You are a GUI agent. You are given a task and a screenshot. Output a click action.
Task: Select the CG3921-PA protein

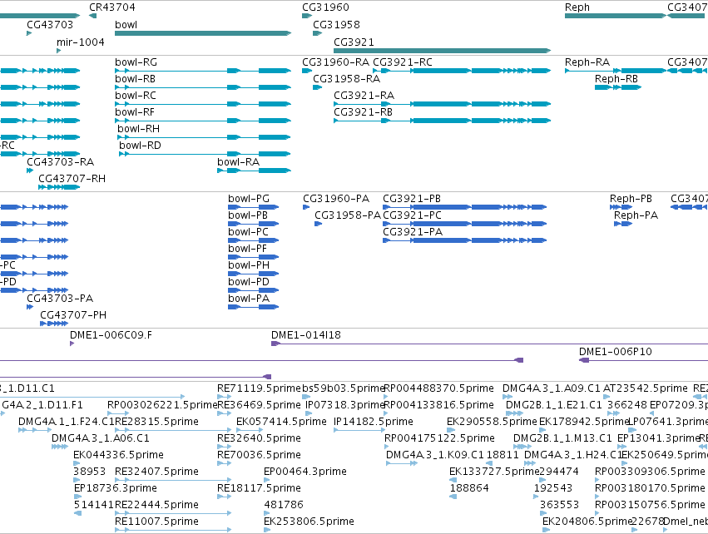(x=464, y=240)
